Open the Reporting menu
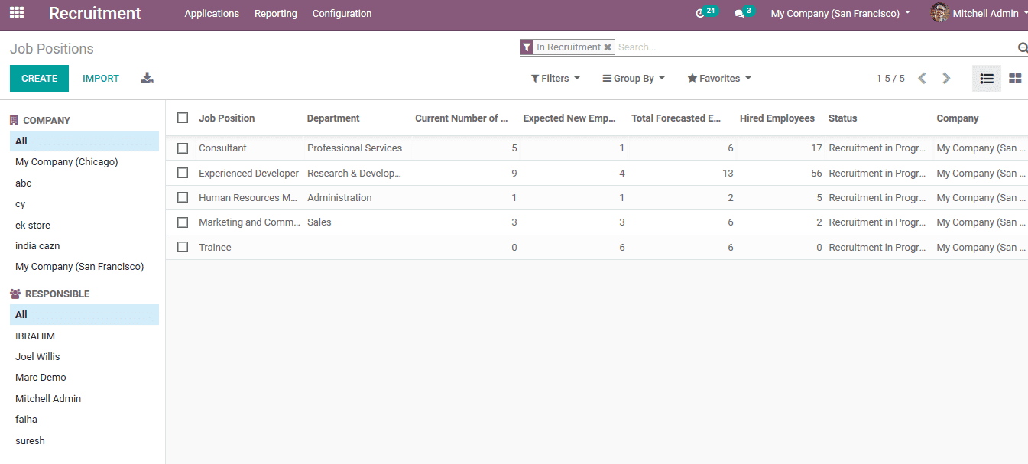Viewport: 1028px width, 464px height. (x=276, y=14)
